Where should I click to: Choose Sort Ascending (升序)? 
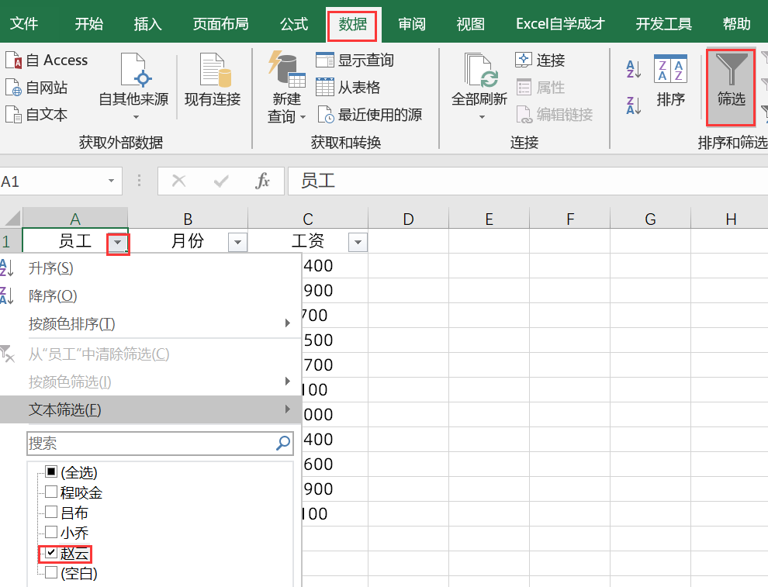(x=150, y=268)
